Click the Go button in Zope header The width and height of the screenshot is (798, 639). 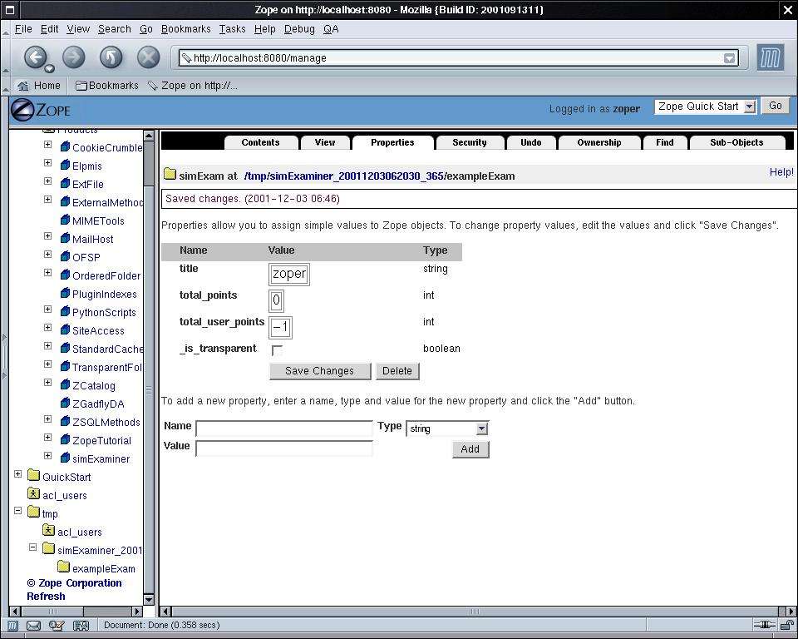point(775,106)
